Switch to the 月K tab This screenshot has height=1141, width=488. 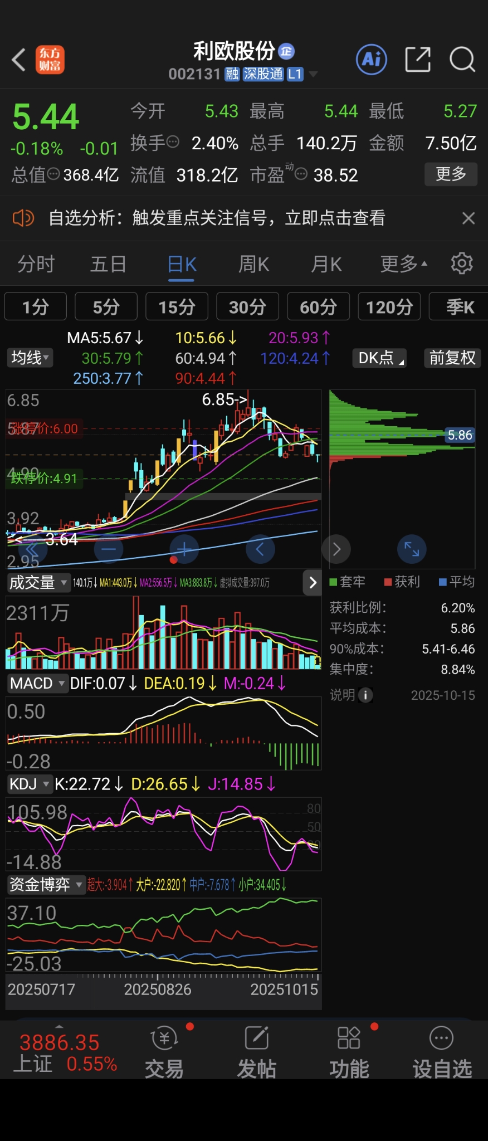326,264
